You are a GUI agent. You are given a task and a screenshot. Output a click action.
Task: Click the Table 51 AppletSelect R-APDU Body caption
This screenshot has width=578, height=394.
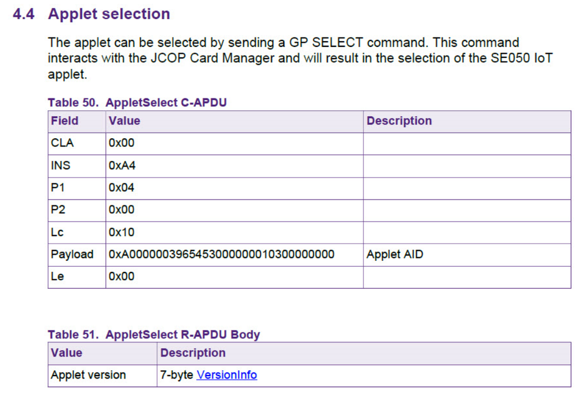click(x=153, y=334)
